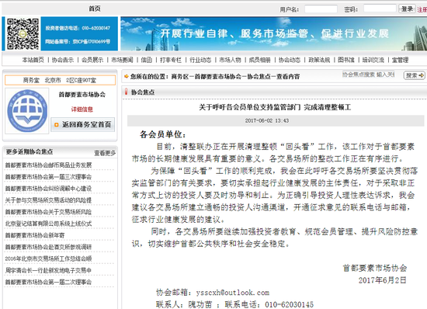The width and height of the screenshot is (427, 309).
Task: Click the 更多近期协会焦点 section heading
Action: pos(30,151)
